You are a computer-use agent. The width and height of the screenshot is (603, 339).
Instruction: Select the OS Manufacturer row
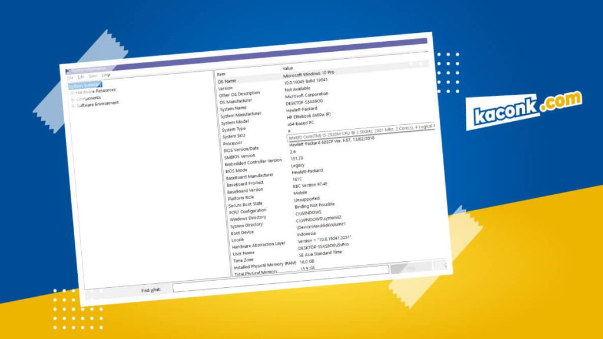click(236, 101)
